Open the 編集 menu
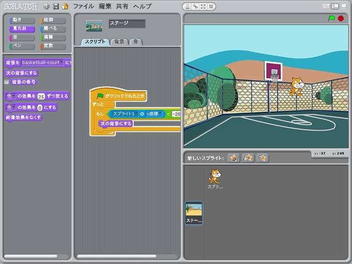This screenshot has height=264, width=352. pyautogui.click(x=105, y=6)
